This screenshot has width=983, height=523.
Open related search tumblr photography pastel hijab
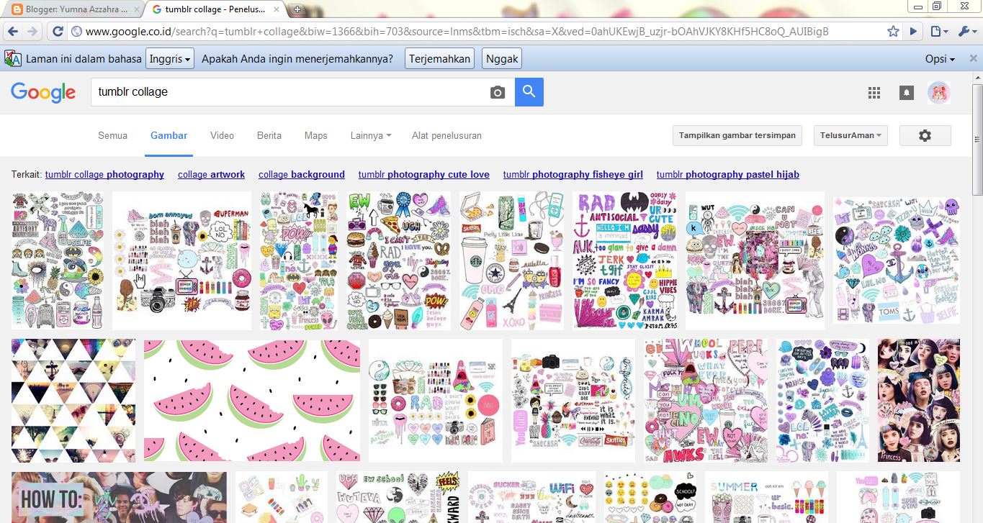coord(728,174)
